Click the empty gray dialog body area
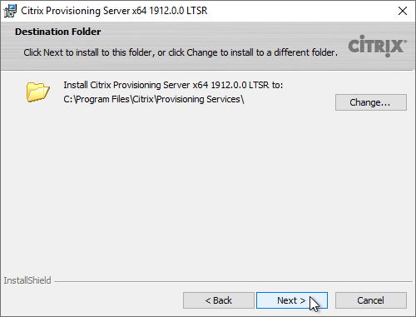 point(208,189)
